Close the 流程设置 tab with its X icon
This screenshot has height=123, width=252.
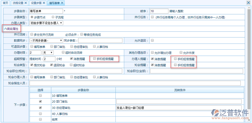pos(26,3)
